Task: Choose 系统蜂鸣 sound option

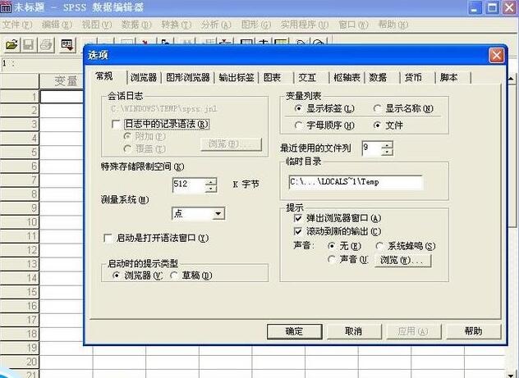Action: (x=379, y=246)
